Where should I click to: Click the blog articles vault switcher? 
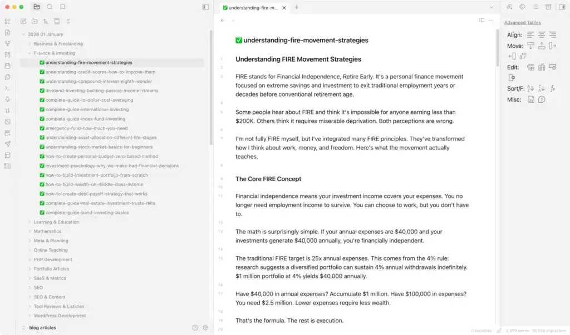43,328
